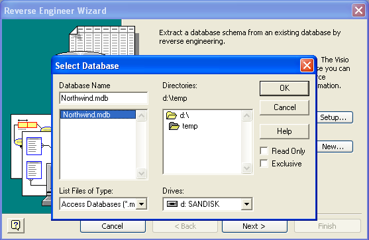Screen dimensions: 369x240
Task: Click directories list scrollbar up arrow
Action: [246, 115]
